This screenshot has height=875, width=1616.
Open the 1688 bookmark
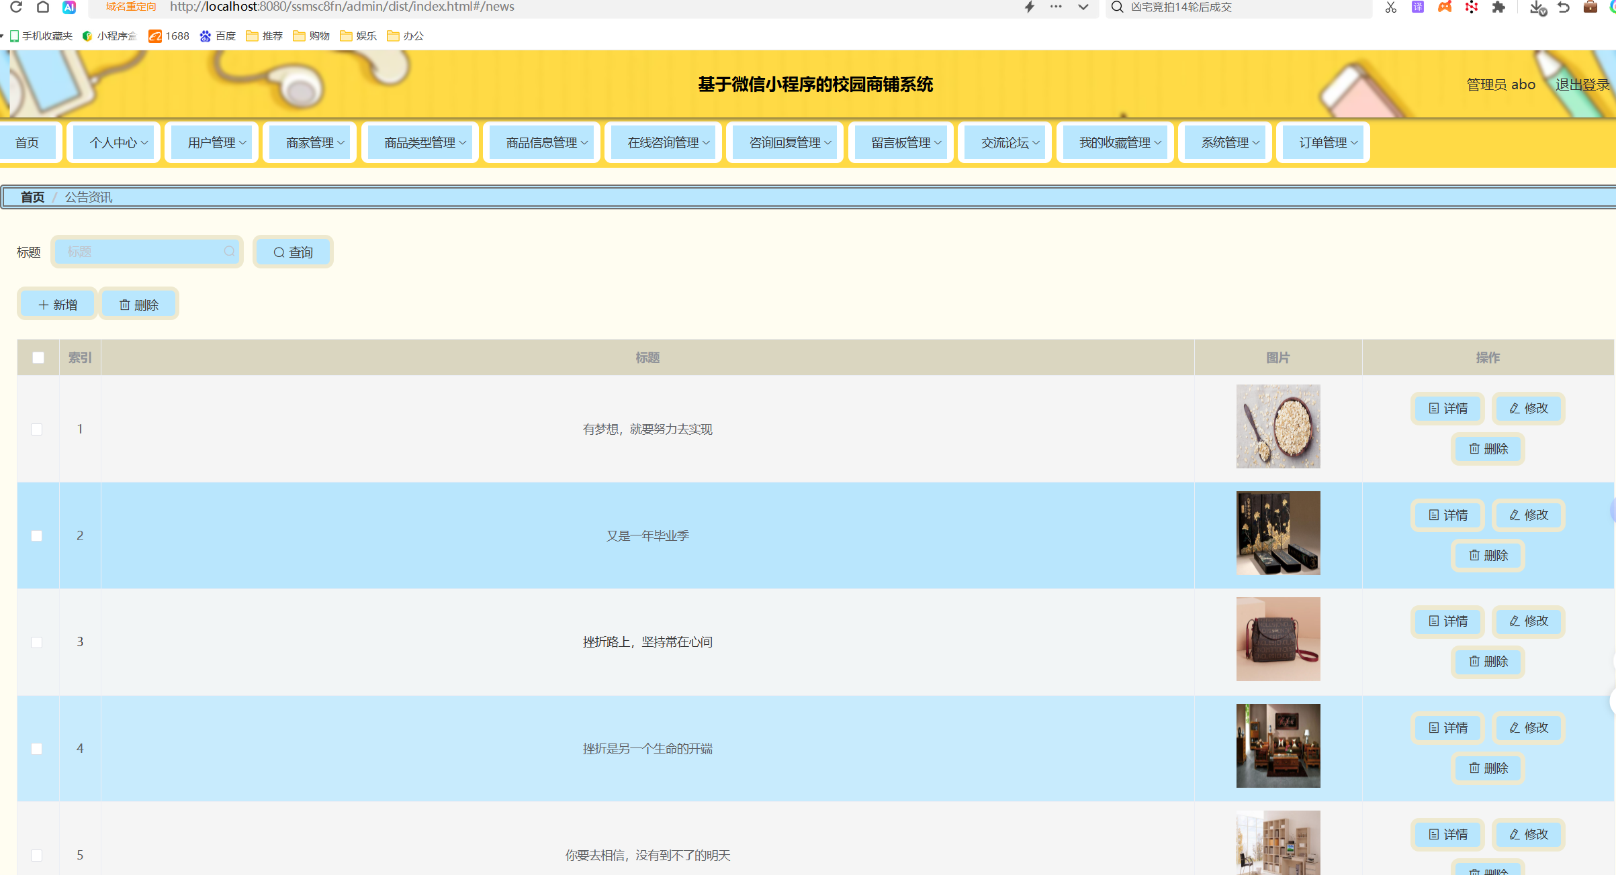169,36
